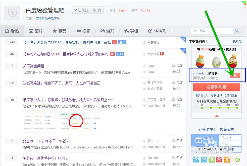Switch to the 看贴 tab
Viewport: 247px width, 166px height.
pyautogui.click(x=12, y=31)
